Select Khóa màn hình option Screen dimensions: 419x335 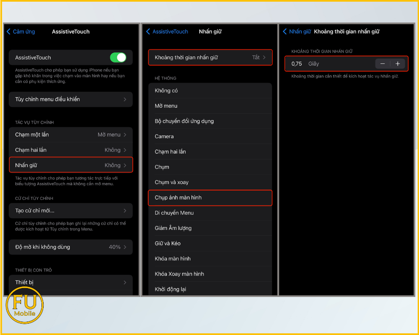210,259
